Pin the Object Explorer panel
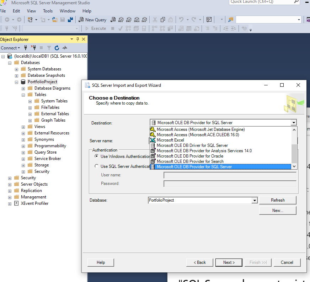This screenshot has width=310, height=282. [x=78, y=39]
